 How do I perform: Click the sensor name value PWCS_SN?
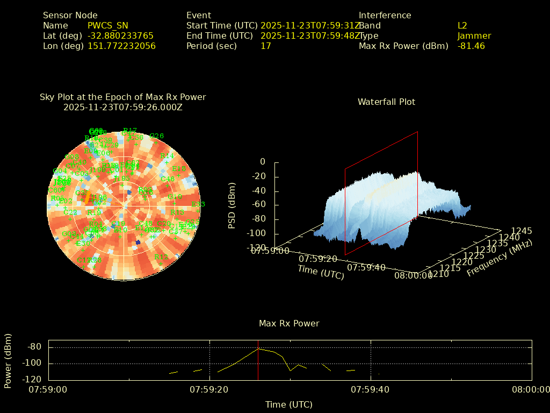[x=108, y=25]
